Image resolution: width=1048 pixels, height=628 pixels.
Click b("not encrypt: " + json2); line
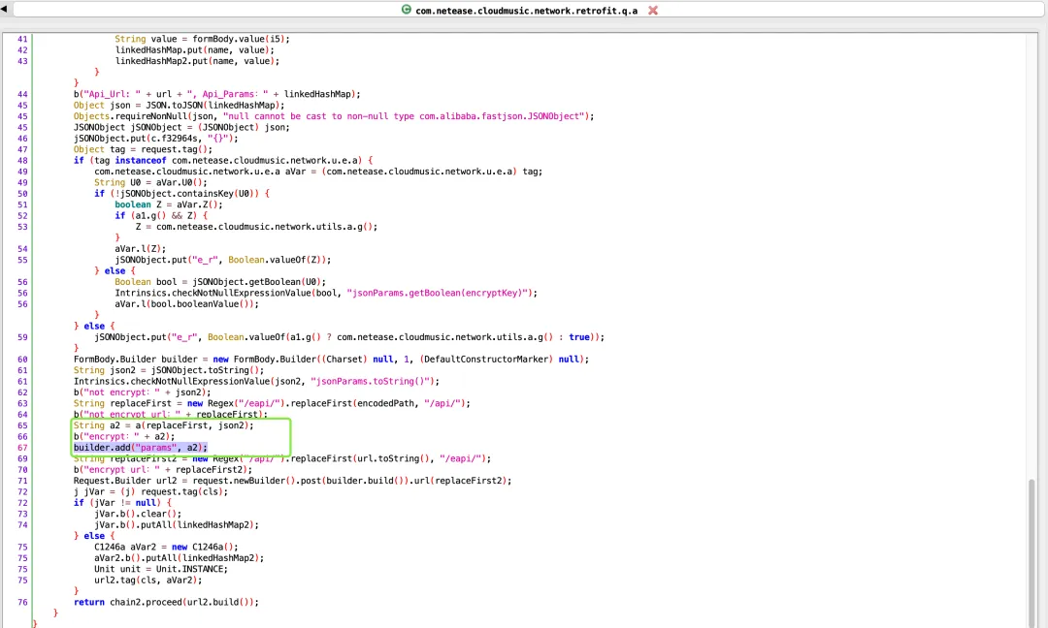click(x=143, y=392)
